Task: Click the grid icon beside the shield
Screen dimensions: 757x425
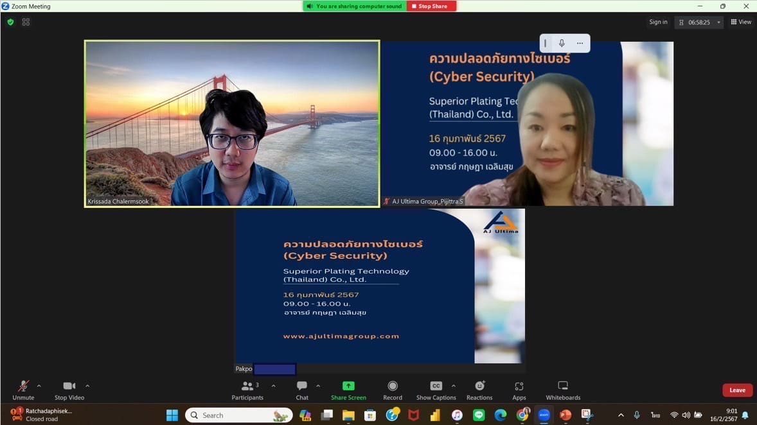Action: click(x=26, y=22)
